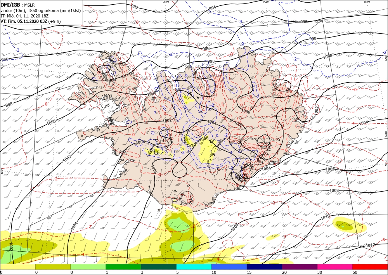This screenshot has height=275, width=388.
Task: Choose the navy blue legend swatch
Action: pos(265,266)
